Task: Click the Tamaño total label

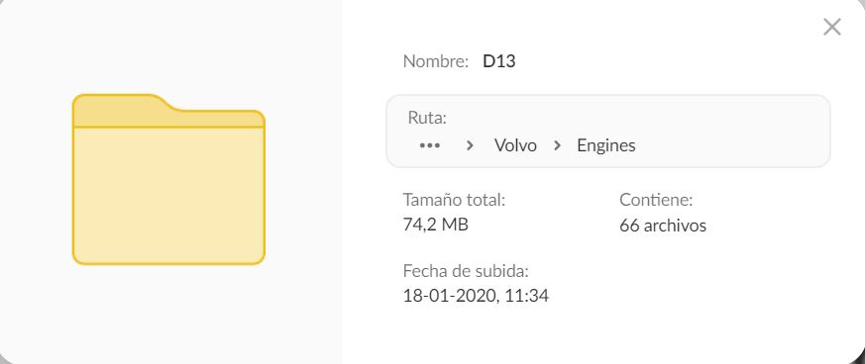Action: pyautogui.click(x=454, y=200)
